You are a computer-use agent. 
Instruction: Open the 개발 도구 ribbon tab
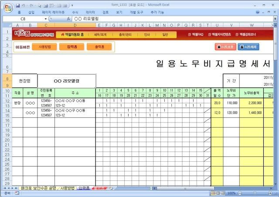(x=136, y=12)
